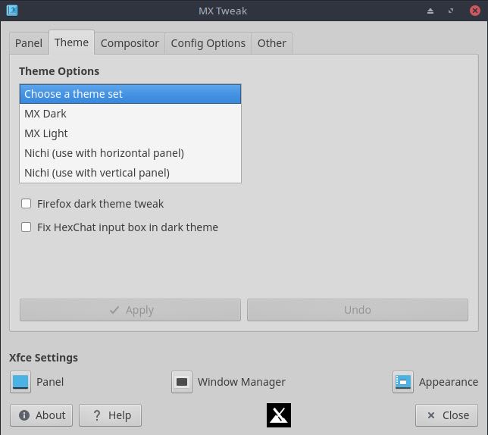Open the About dialog

click(x=42, y=415)
